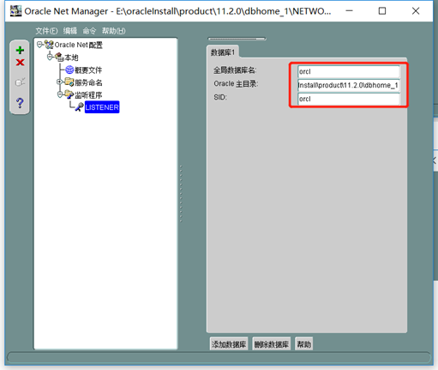Select 服务命名 label in the tree
The image size is (438, 370).
click(88, 82)
